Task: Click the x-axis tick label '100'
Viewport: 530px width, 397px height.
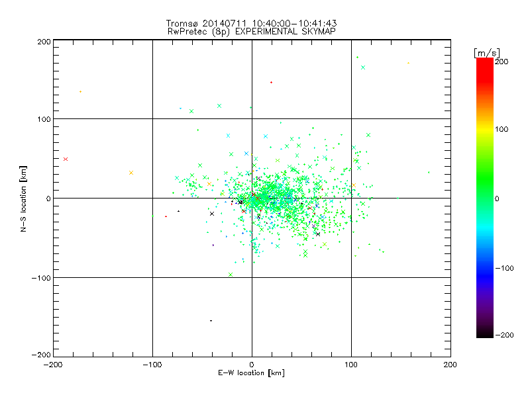Action: [x=351, y=365]
